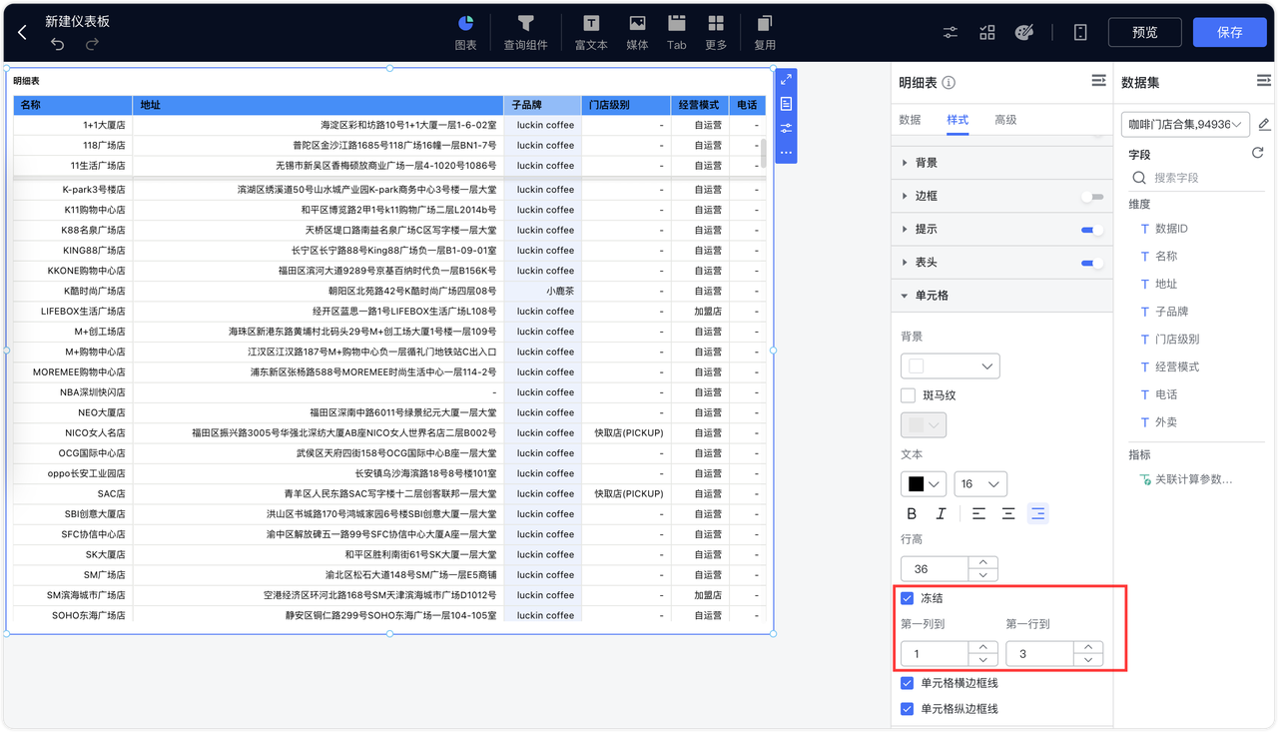
Task: Switch to the 数据 tab
Action: click(910, 120)
